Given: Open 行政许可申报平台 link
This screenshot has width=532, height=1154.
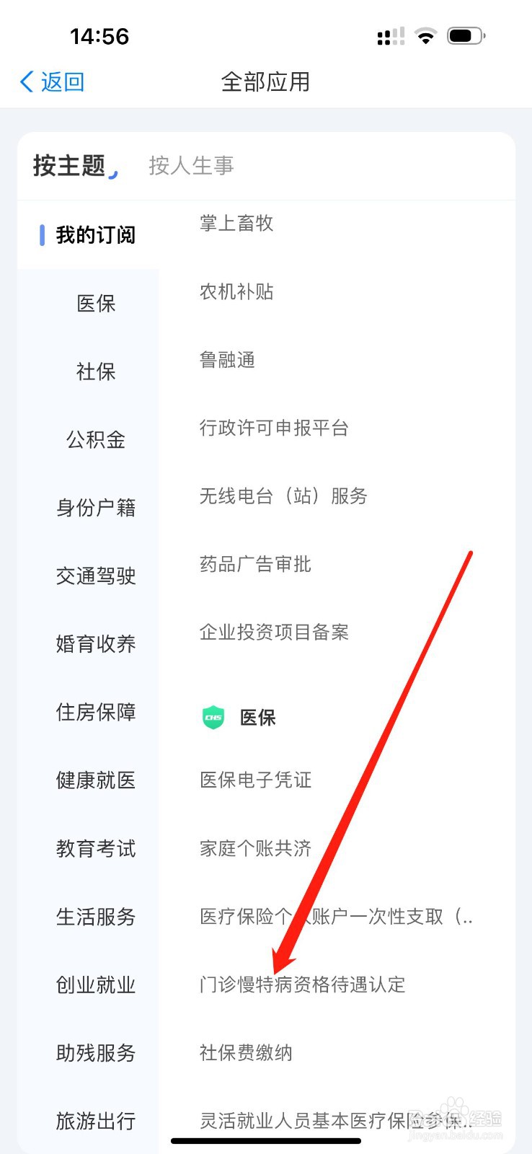Looking at the screenshot, I should click(x=274, y=428).
